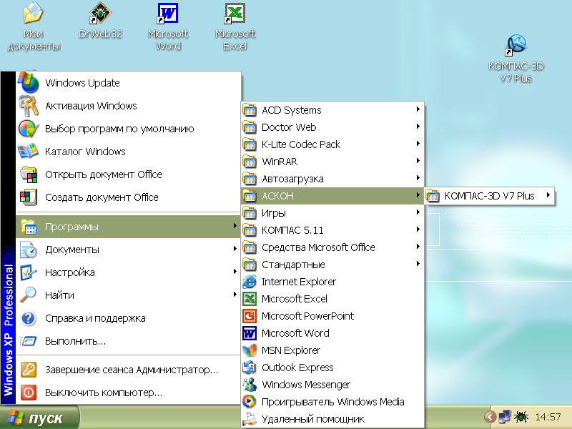
Task: Click the Выполнить... text label
Action: coord(75,342)
